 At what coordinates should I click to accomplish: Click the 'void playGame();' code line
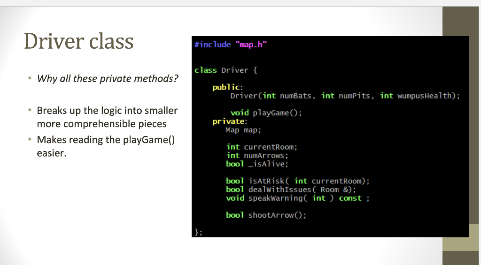point(266,113)
